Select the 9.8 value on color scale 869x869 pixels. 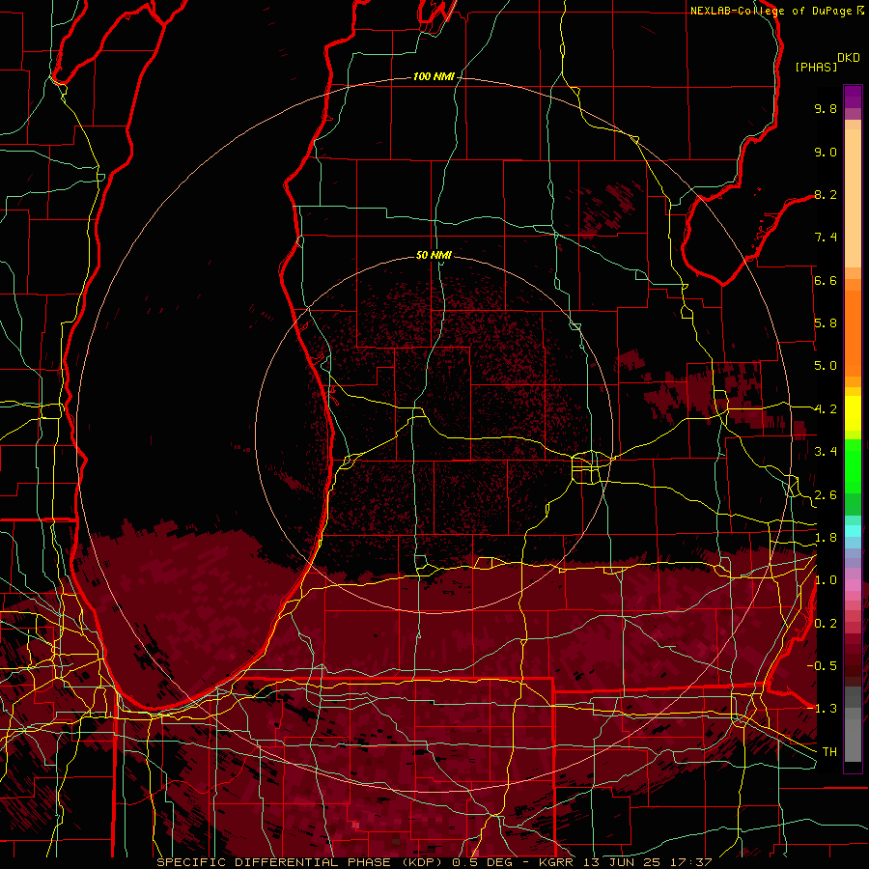pos(826,108)
